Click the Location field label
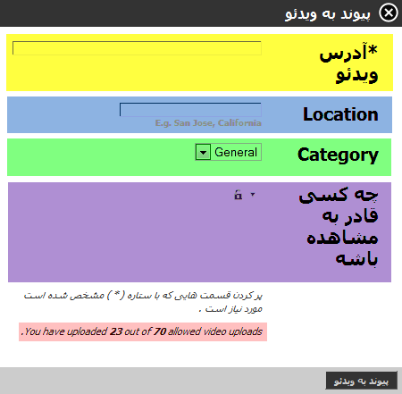This screenshot has width=402, height=394. point(340,114)
